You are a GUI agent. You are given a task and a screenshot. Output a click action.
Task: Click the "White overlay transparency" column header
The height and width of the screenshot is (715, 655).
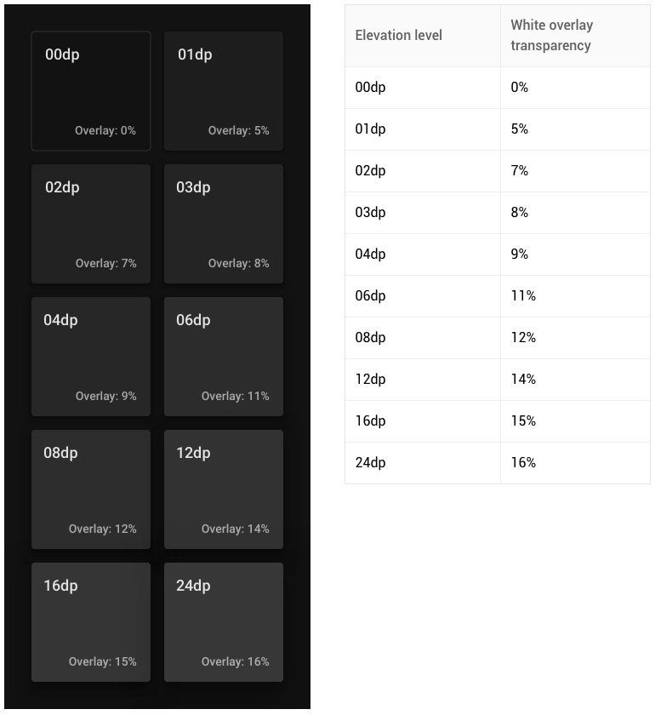click(x=551, y=36)
